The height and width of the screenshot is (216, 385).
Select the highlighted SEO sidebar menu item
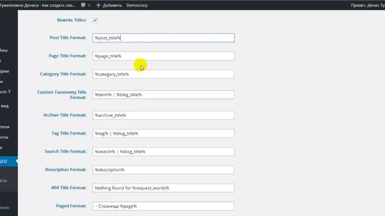(x=9, y=161)
